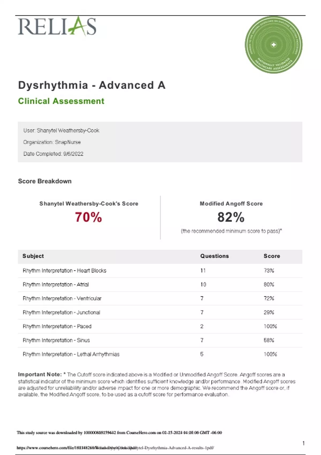The image size is (321, 455).
Task: Click the Junctional row 29% score
Action: tap(269, 312)
